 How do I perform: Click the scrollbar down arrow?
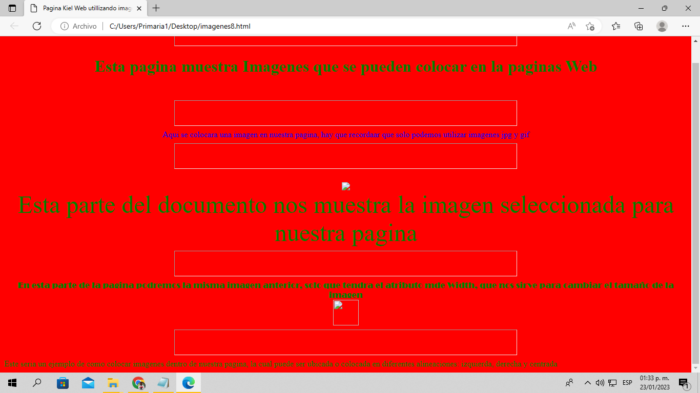click(696, 368)
